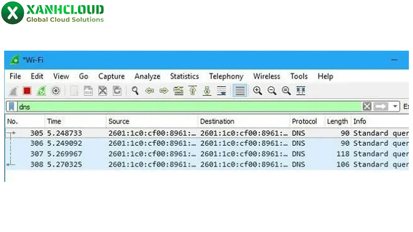Viewport: 413px width, 232px height.
Task: Click the Find packet magnifier icon
Action: click(135, 91)
